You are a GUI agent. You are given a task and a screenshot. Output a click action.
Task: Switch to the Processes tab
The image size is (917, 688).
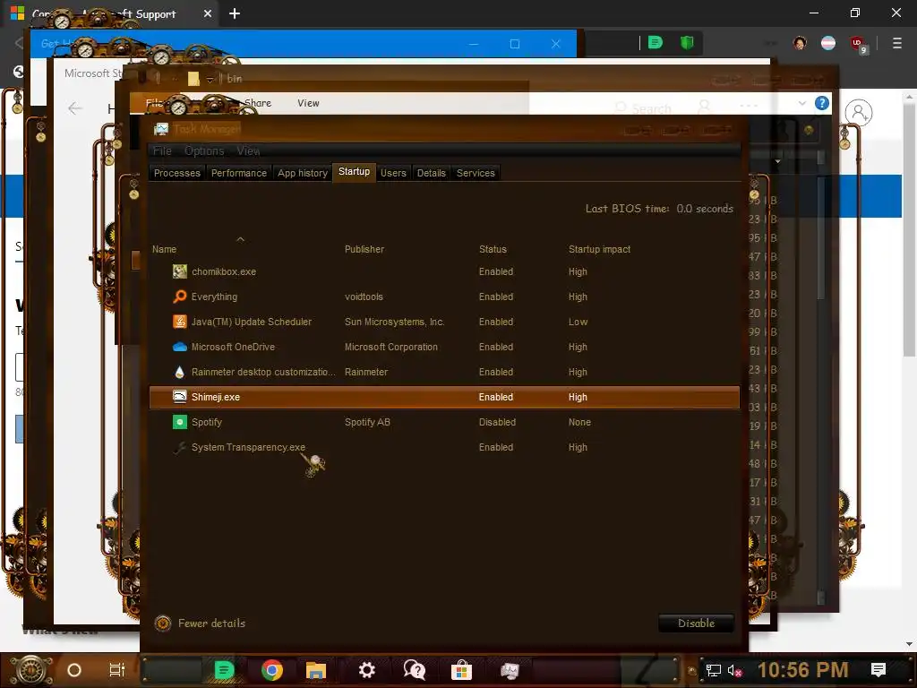tap(177, 173)
